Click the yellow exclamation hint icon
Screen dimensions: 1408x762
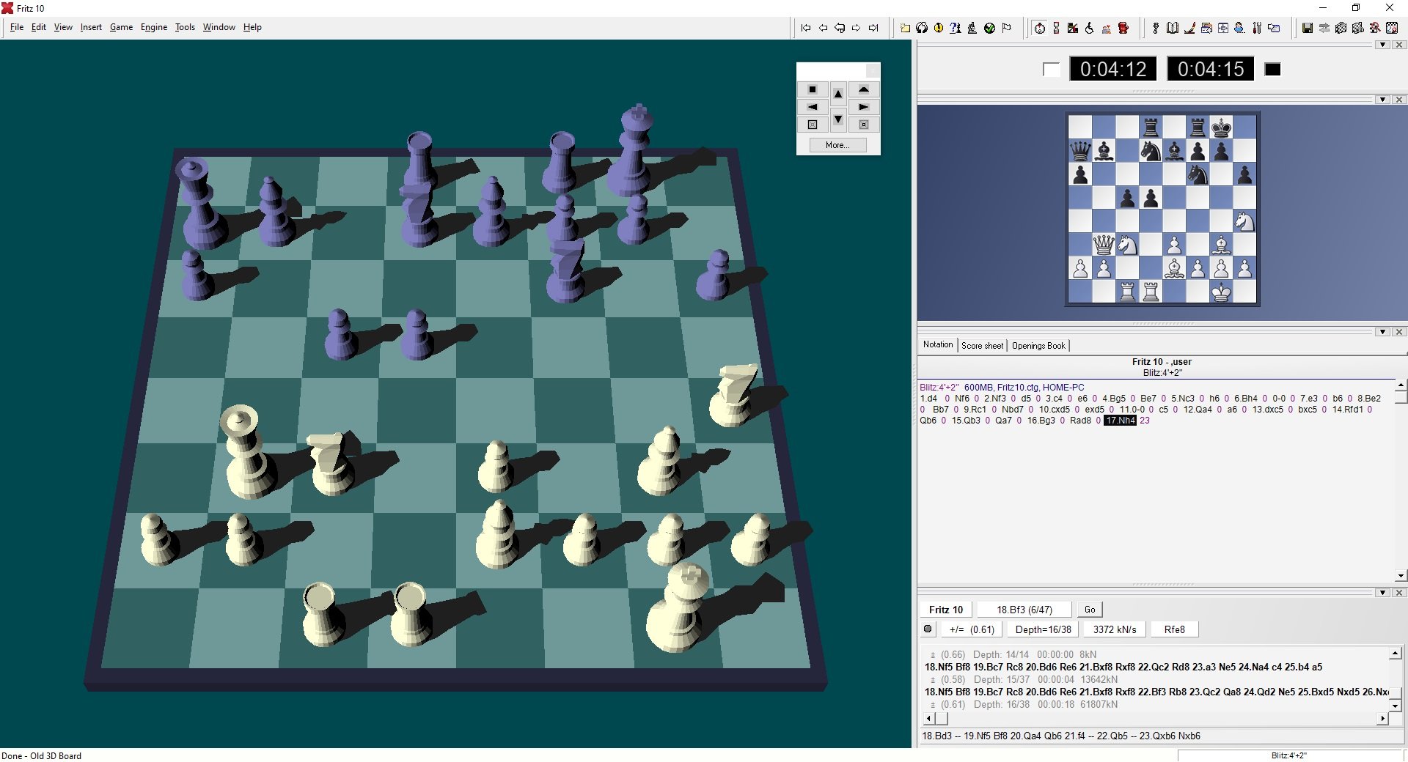tap(939, 28)
